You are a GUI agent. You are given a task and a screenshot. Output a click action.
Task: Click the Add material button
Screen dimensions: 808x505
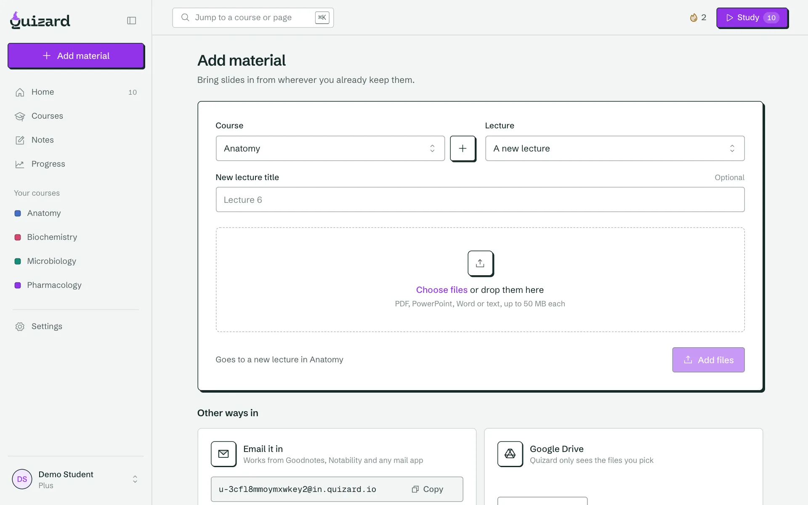coord(76,56)
